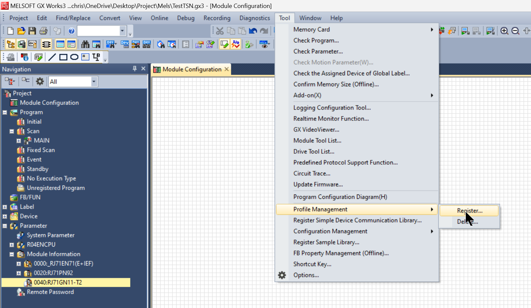This screenshot has width=531, height=308.
Task: Click the Undo arrow icon
Action: (253, 31)
